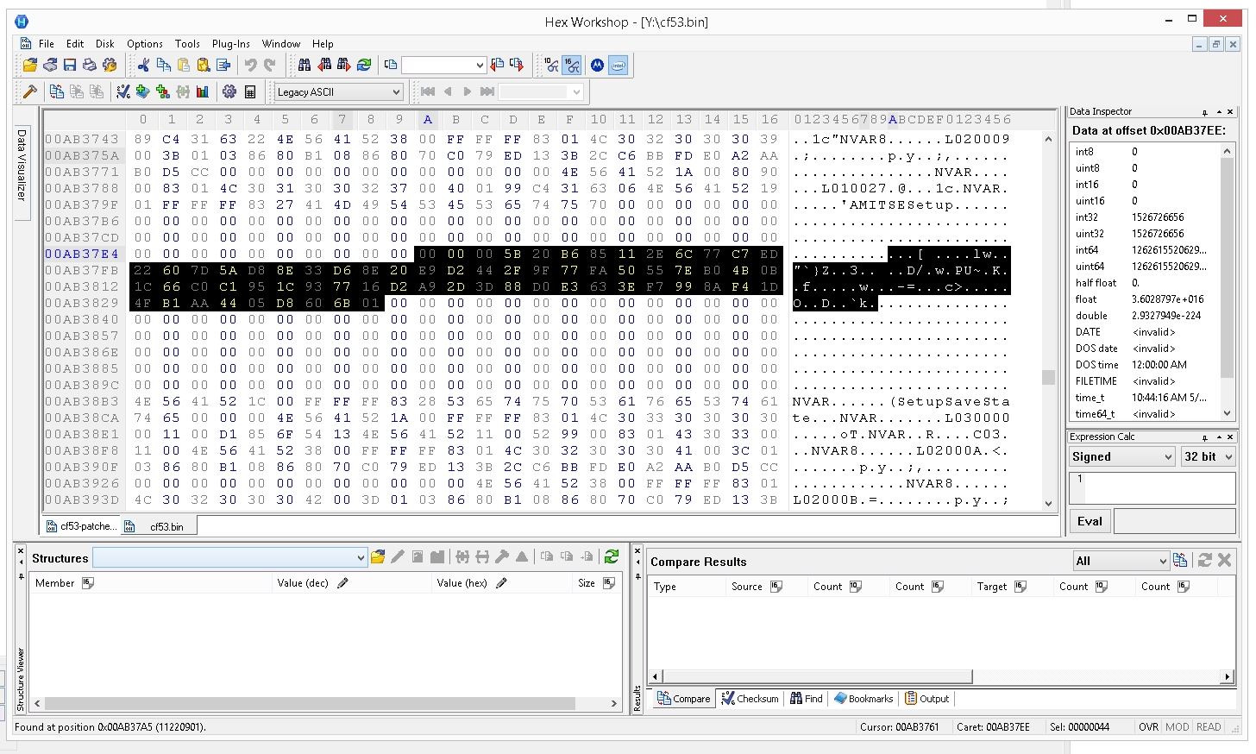The height and width of the screenshot is (754, 1256).
Task: Switch to the Checksum results tab
Action: 750,699
